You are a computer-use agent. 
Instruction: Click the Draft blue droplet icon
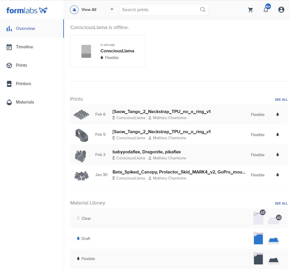[x=78, y=238]
